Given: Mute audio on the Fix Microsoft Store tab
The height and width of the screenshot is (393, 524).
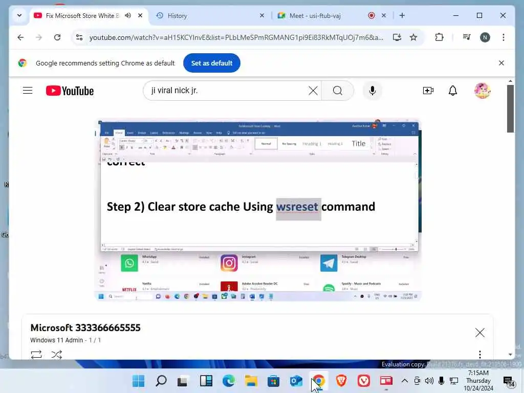Looking at the screenshot, I should (x=127, y=15).
